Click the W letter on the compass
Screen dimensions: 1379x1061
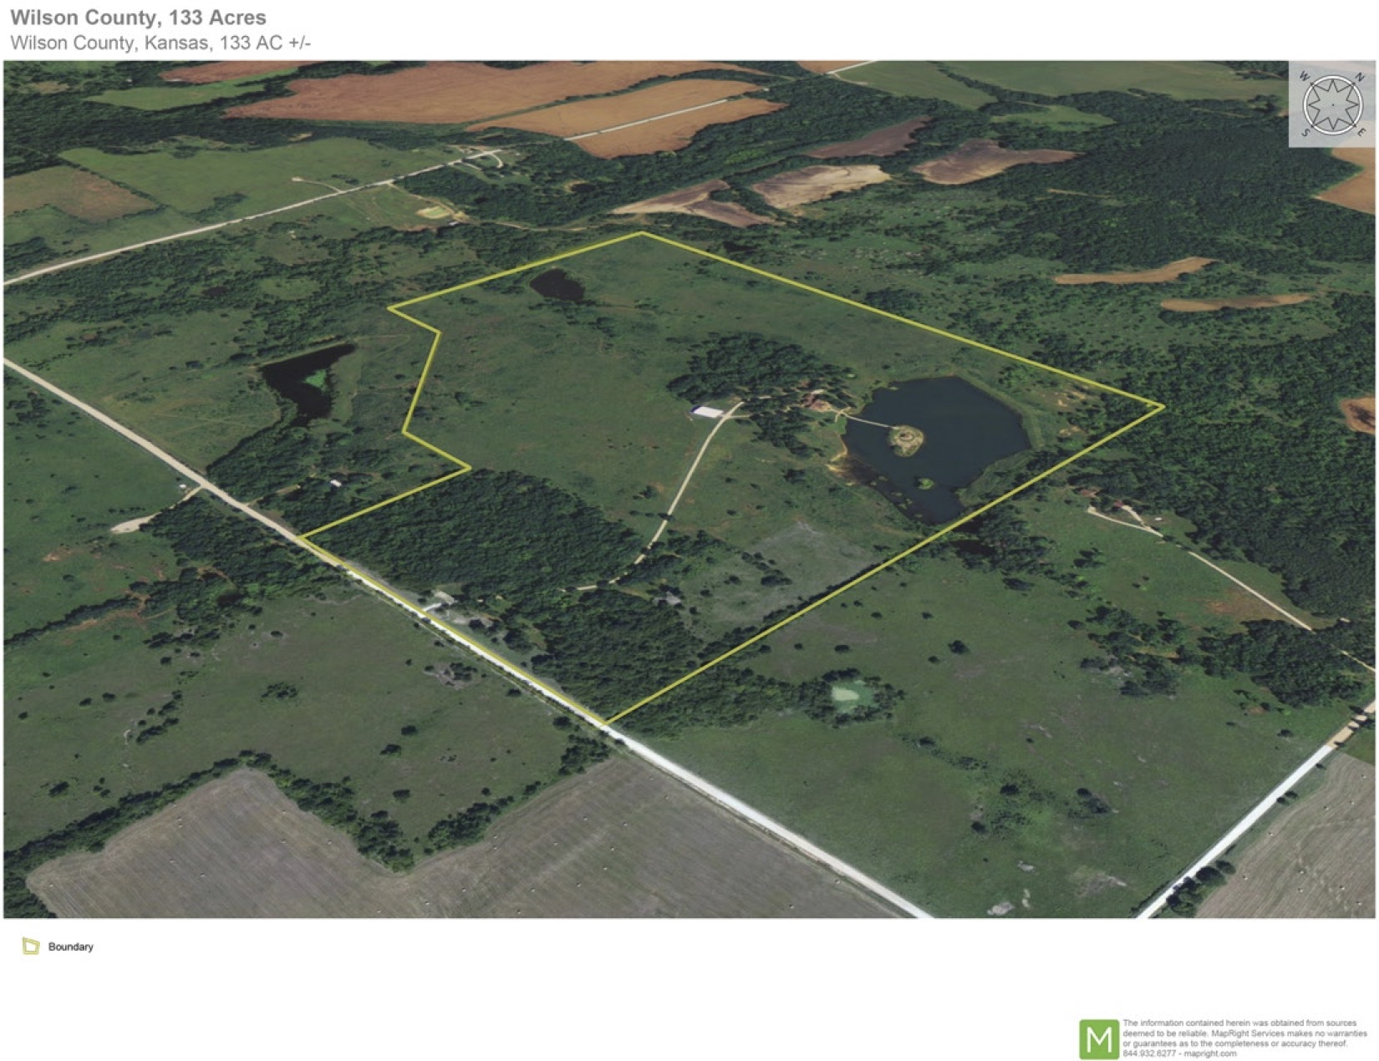click(1304, 76)
